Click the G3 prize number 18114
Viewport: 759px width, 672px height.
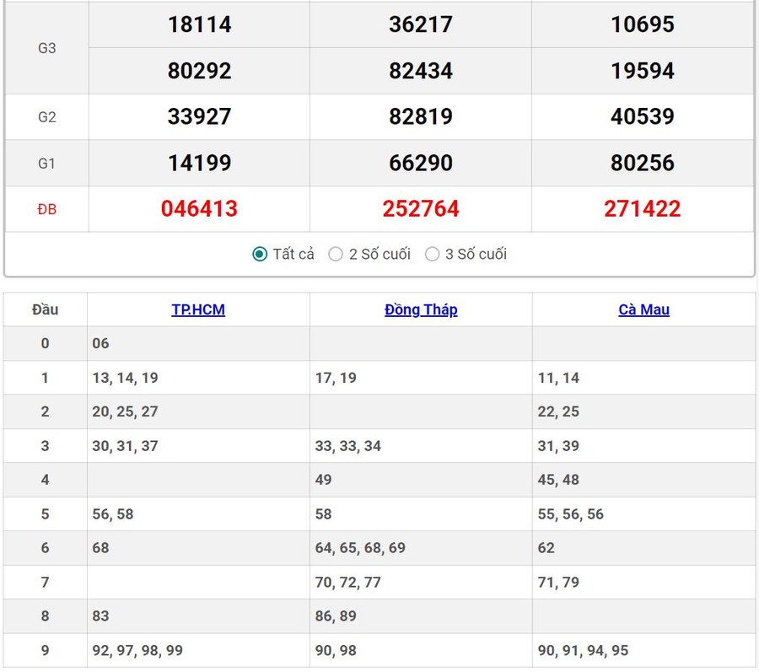click(x=199, y=24)
